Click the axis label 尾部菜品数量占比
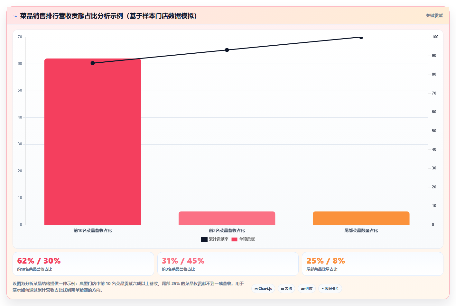This screenshot has width=456, height=306. tap(361, 230)
